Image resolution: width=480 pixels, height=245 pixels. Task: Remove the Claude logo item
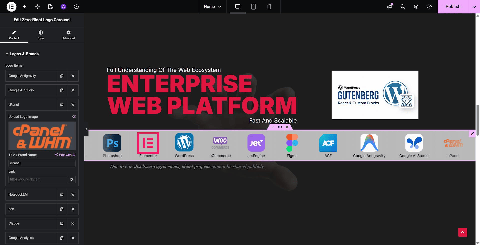(x=73, y=224)
